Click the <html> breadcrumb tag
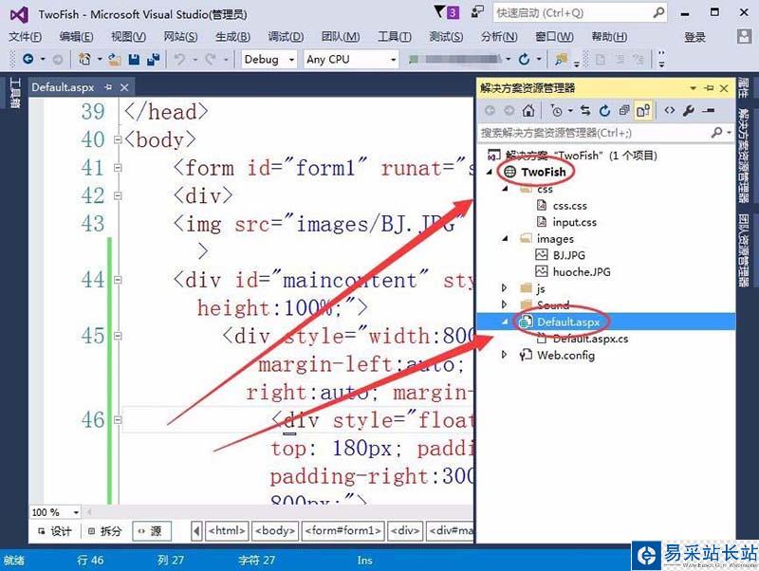 click(227, 531)
